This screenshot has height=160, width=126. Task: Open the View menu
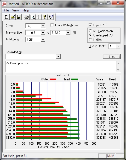pyautogui.click(x=15, y=10)
